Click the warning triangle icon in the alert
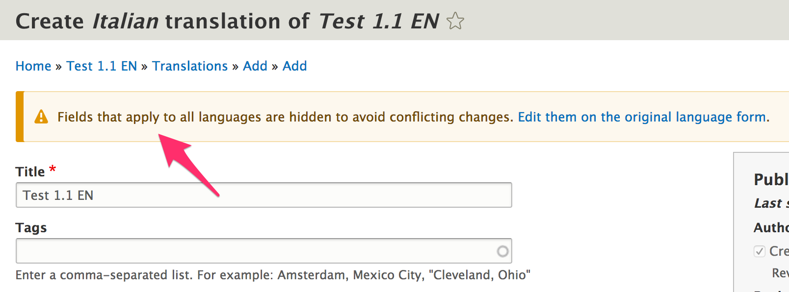This screenshot has height=292, width=789. click(x=42, y=117)
